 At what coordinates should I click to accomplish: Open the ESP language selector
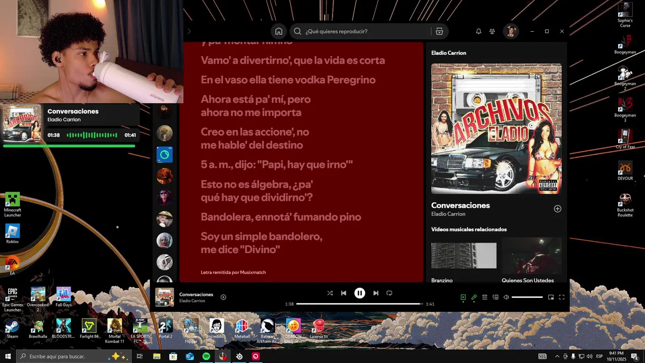coord(600,356)
